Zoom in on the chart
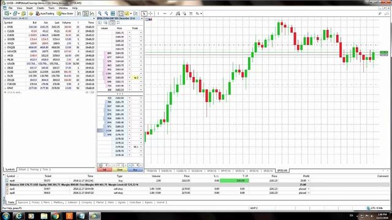Screen dimensions: 392x220 point(100,13)
